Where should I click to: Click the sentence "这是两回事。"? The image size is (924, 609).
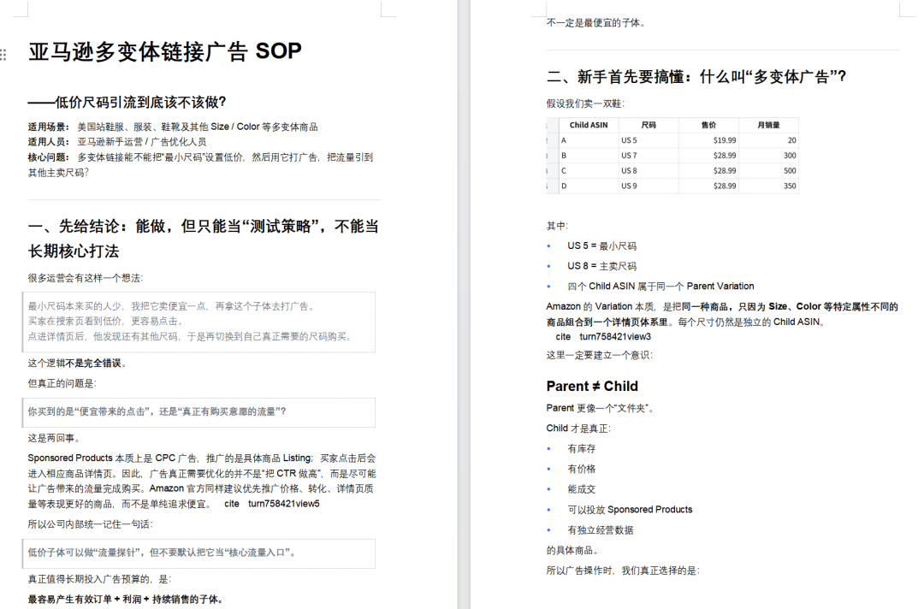coord(54,438)
